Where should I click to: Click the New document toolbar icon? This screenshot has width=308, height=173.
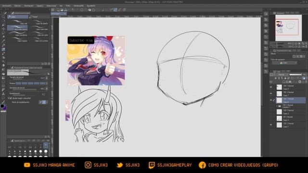(x=58, y=10)
